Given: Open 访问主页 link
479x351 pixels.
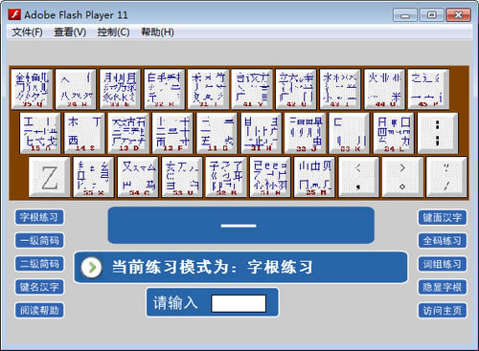Looking at the screenshot, I should tap(443, 311).
